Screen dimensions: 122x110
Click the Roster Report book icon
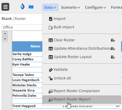tap(51, 100)
